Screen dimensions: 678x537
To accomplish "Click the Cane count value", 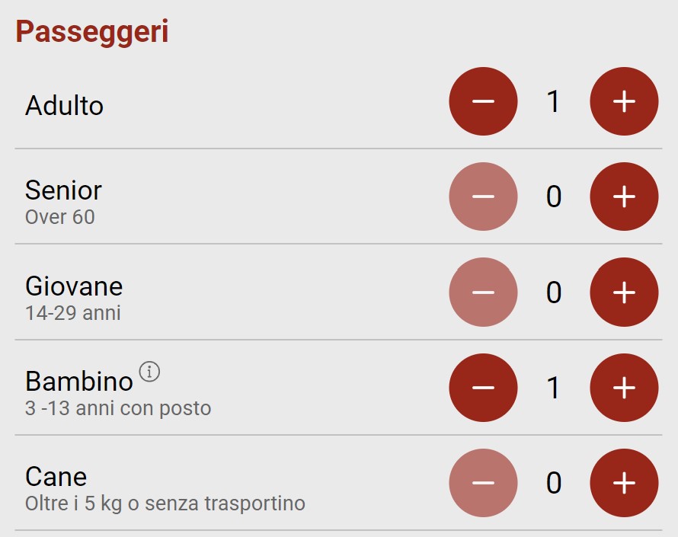I will tap(554, 483).
